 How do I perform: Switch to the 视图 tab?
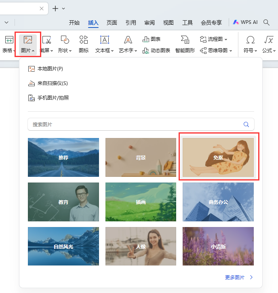pos(168,23)
